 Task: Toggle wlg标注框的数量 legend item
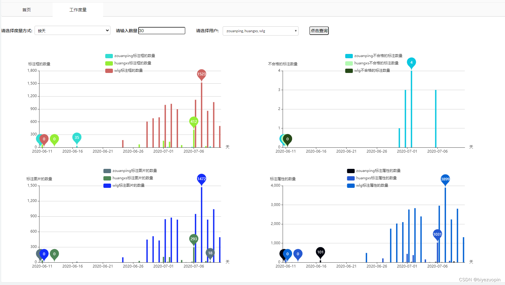pyautogui.click(x=124, y=70)
